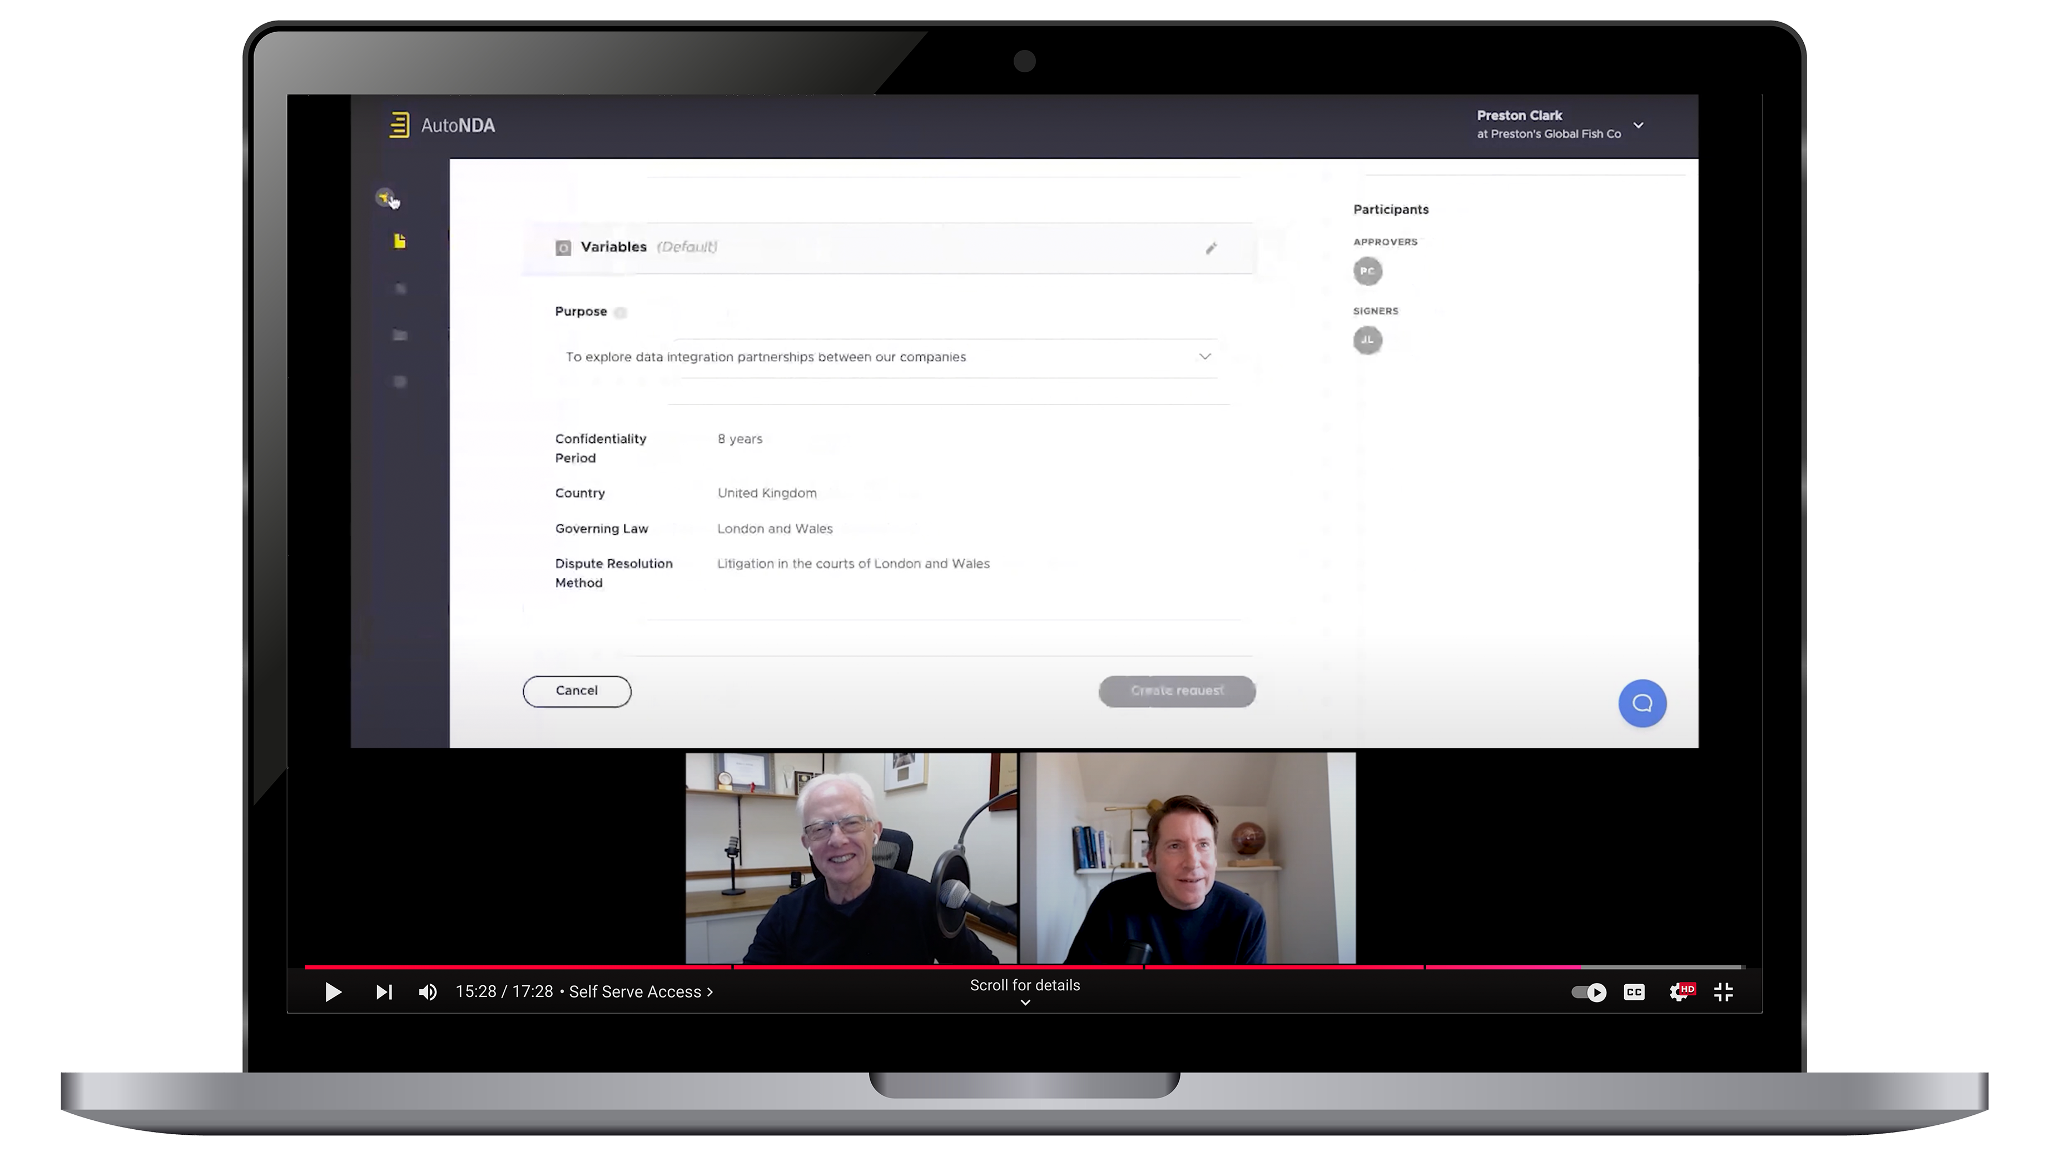The width and height of the screenshot is (2049, 1152).
Task: Click the Cancel button
Action: [577, 691]
